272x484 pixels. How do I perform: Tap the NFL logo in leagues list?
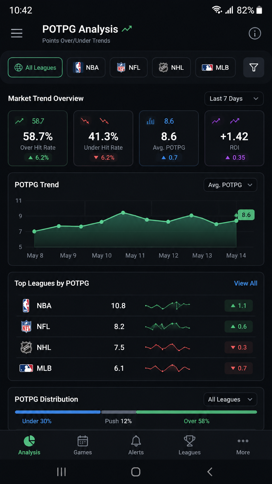pos(26,327)
